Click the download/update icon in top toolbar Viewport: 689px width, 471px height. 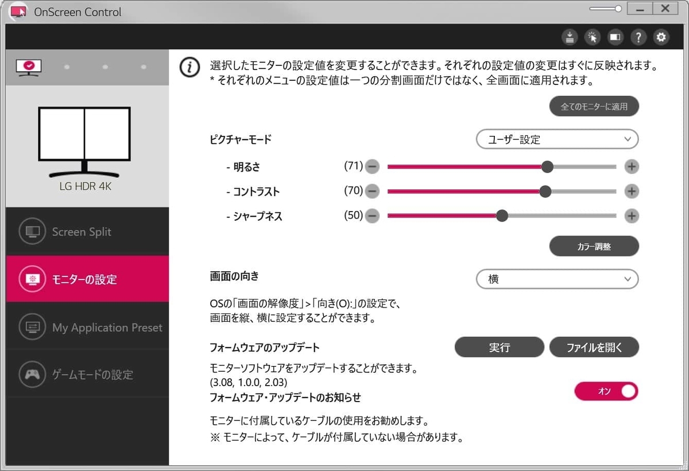(x=569, y=37)
